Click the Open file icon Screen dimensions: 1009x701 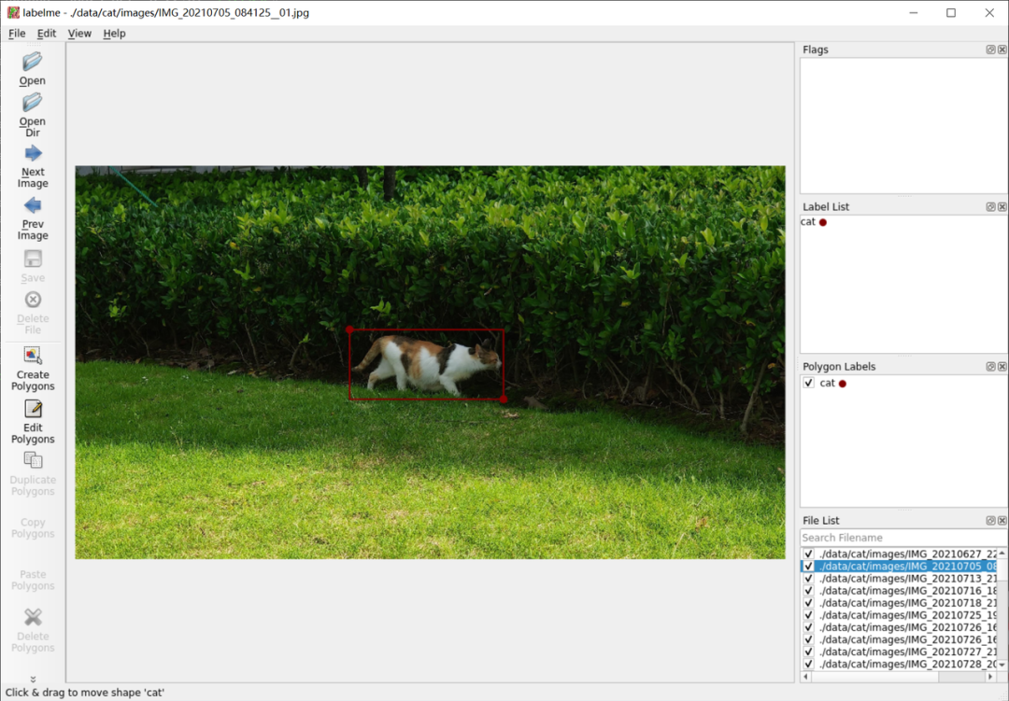[x=33, y=63]
